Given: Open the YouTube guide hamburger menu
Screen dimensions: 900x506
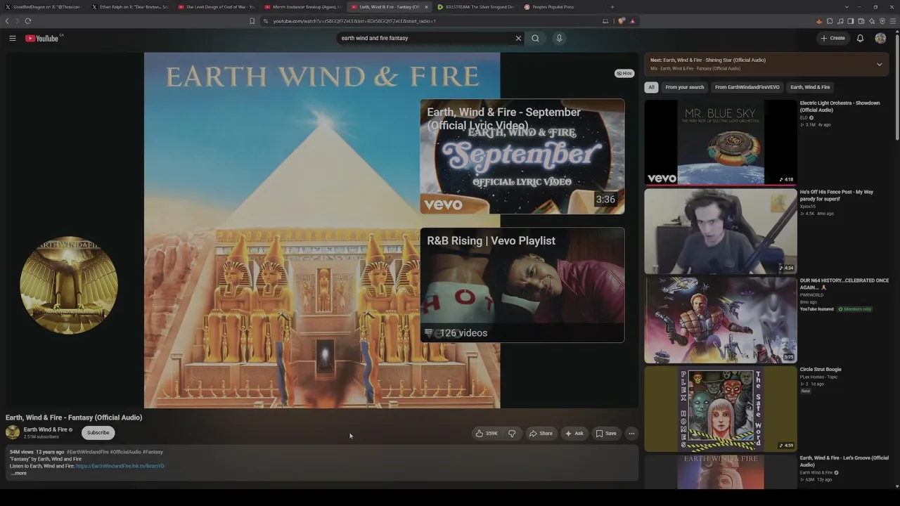Looking at the screenshot, I should tap(13, 38).
